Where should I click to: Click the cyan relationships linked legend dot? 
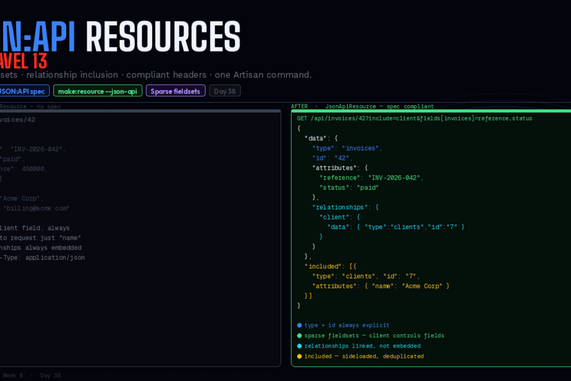coord(300,346)
